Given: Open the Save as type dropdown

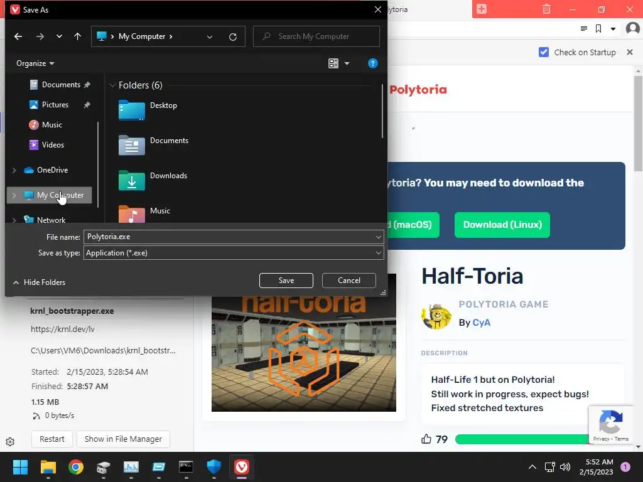Looking at the screenshot, I should tap(234, 253).
